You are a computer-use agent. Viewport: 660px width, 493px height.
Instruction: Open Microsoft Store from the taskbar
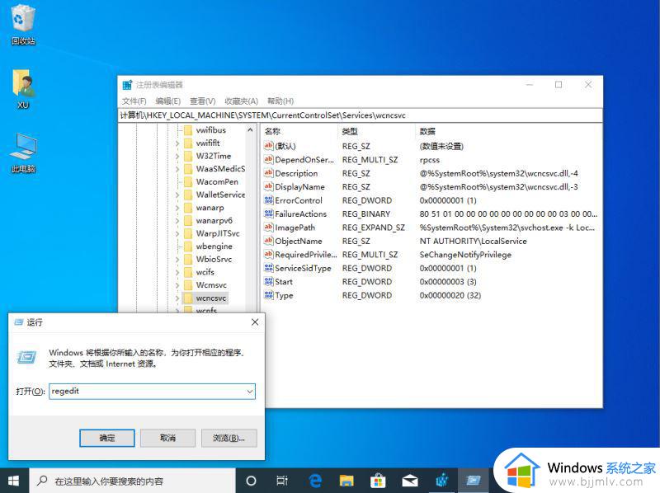click(378, 481)
